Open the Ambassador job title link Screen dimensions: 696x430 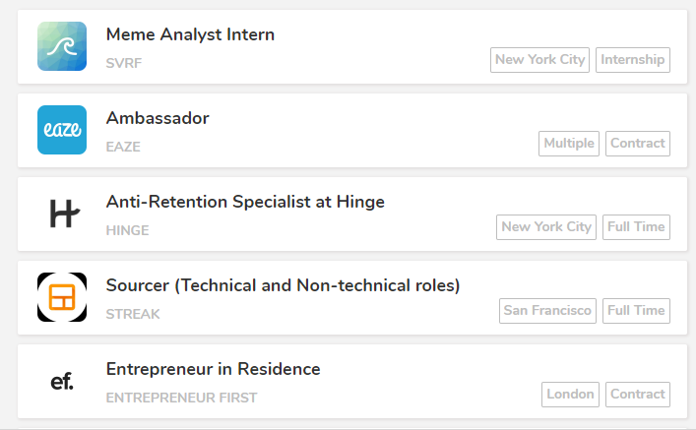coord(158,118)
